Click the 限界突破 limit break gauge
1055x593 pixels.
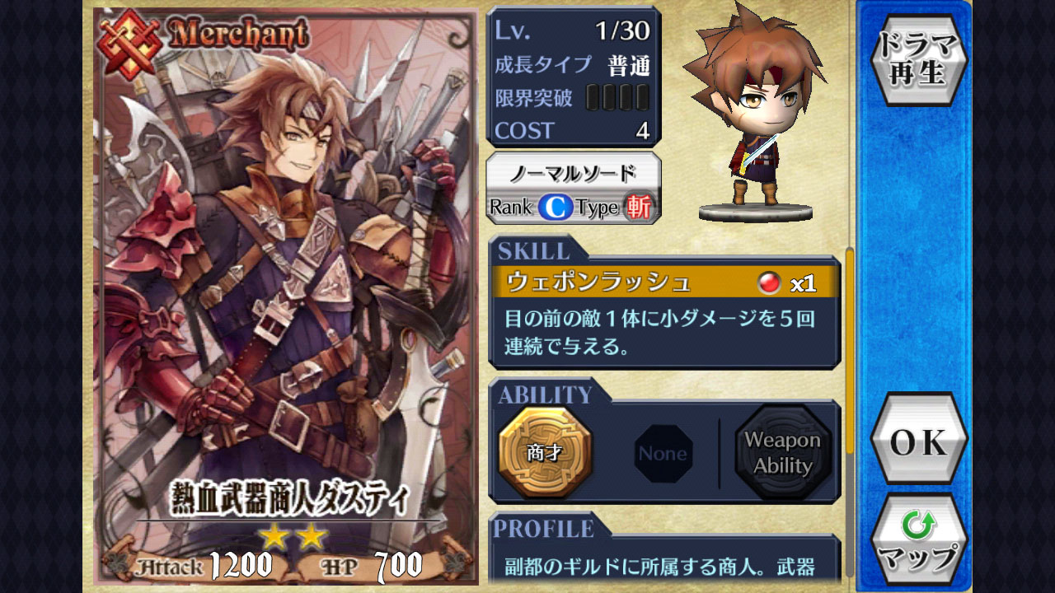point(618,99)
